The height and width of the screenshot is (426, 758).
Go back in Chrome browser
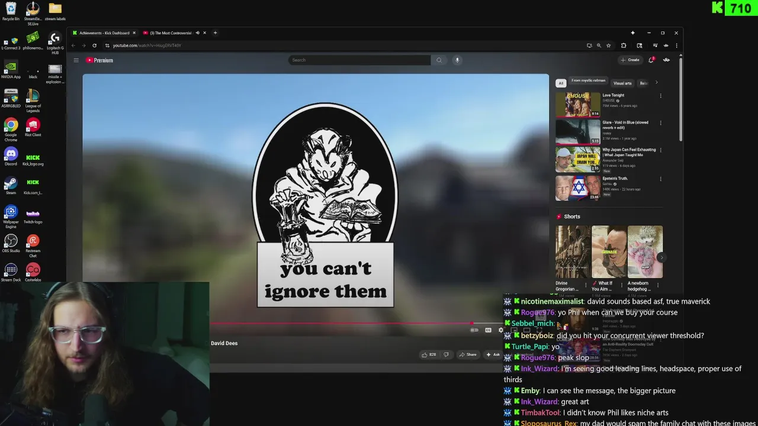point(73,46)
